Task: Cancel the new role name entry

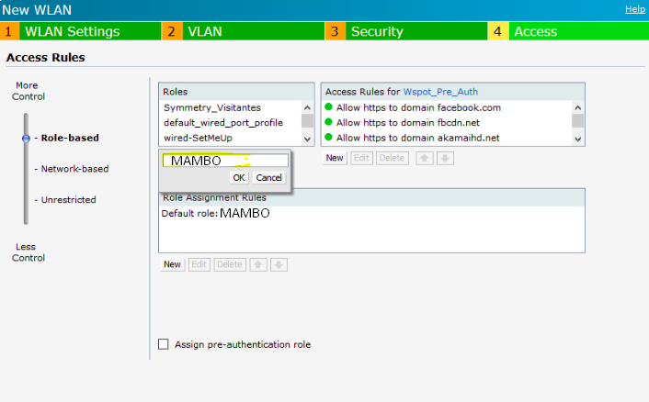Action: (268, 177)
